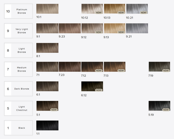The width and height of the screenshot is (174, 139).
Task: Choose the 6.12 color swatch
Action: click(92, 86)
